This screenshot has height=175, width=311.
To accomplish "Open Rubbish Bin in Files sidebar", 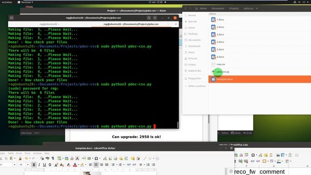I will coord(194,71).
